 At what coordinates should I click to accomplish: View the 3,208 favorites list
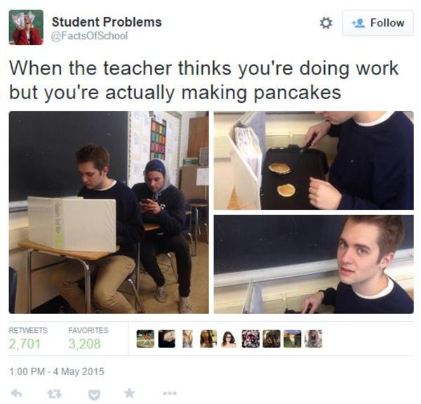click(x=88, y=339)
